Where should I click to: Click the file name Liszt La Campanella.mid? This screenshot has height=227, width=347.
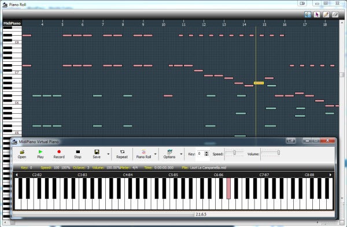[208, 168]
